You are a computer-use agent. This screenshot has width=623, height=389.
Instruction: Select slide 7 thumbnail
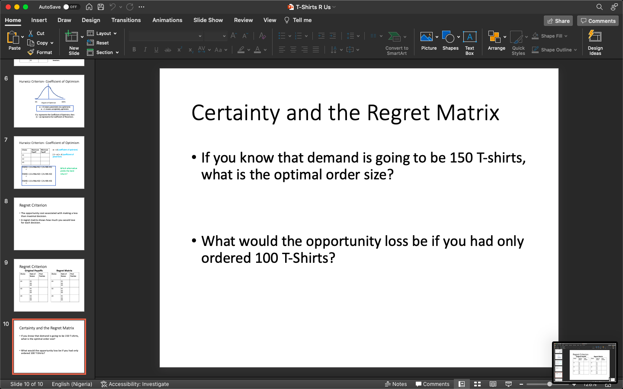pyautogui.click(x=49, y=163)
